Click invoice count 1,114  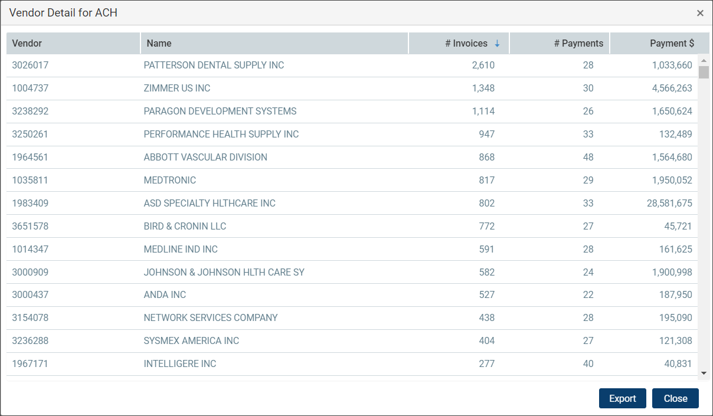click(483, 111)
